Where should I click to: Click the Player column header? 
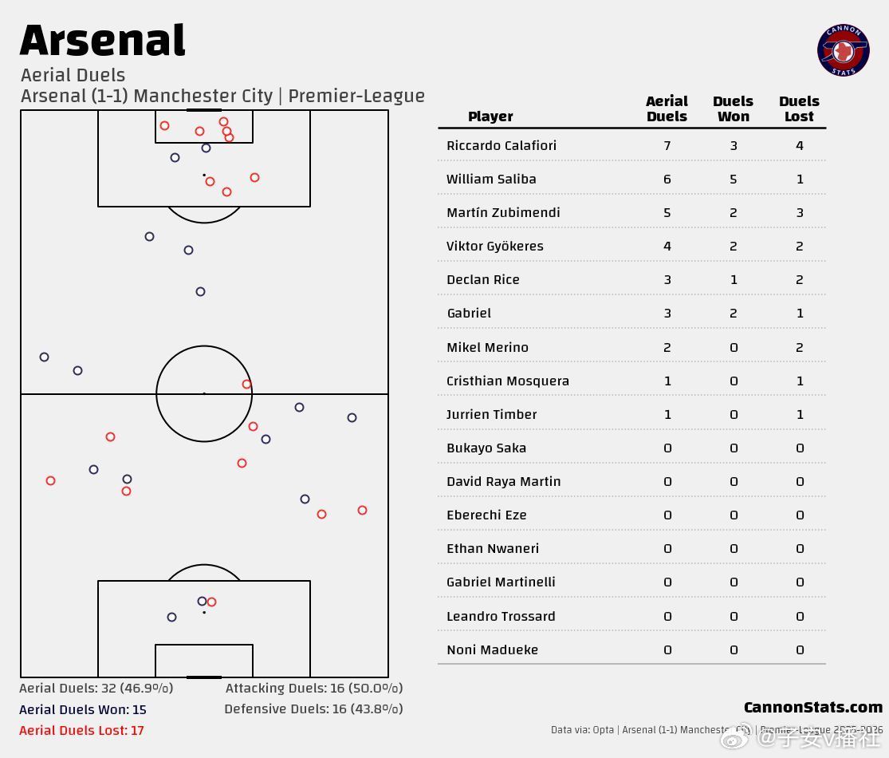point(490,116)
